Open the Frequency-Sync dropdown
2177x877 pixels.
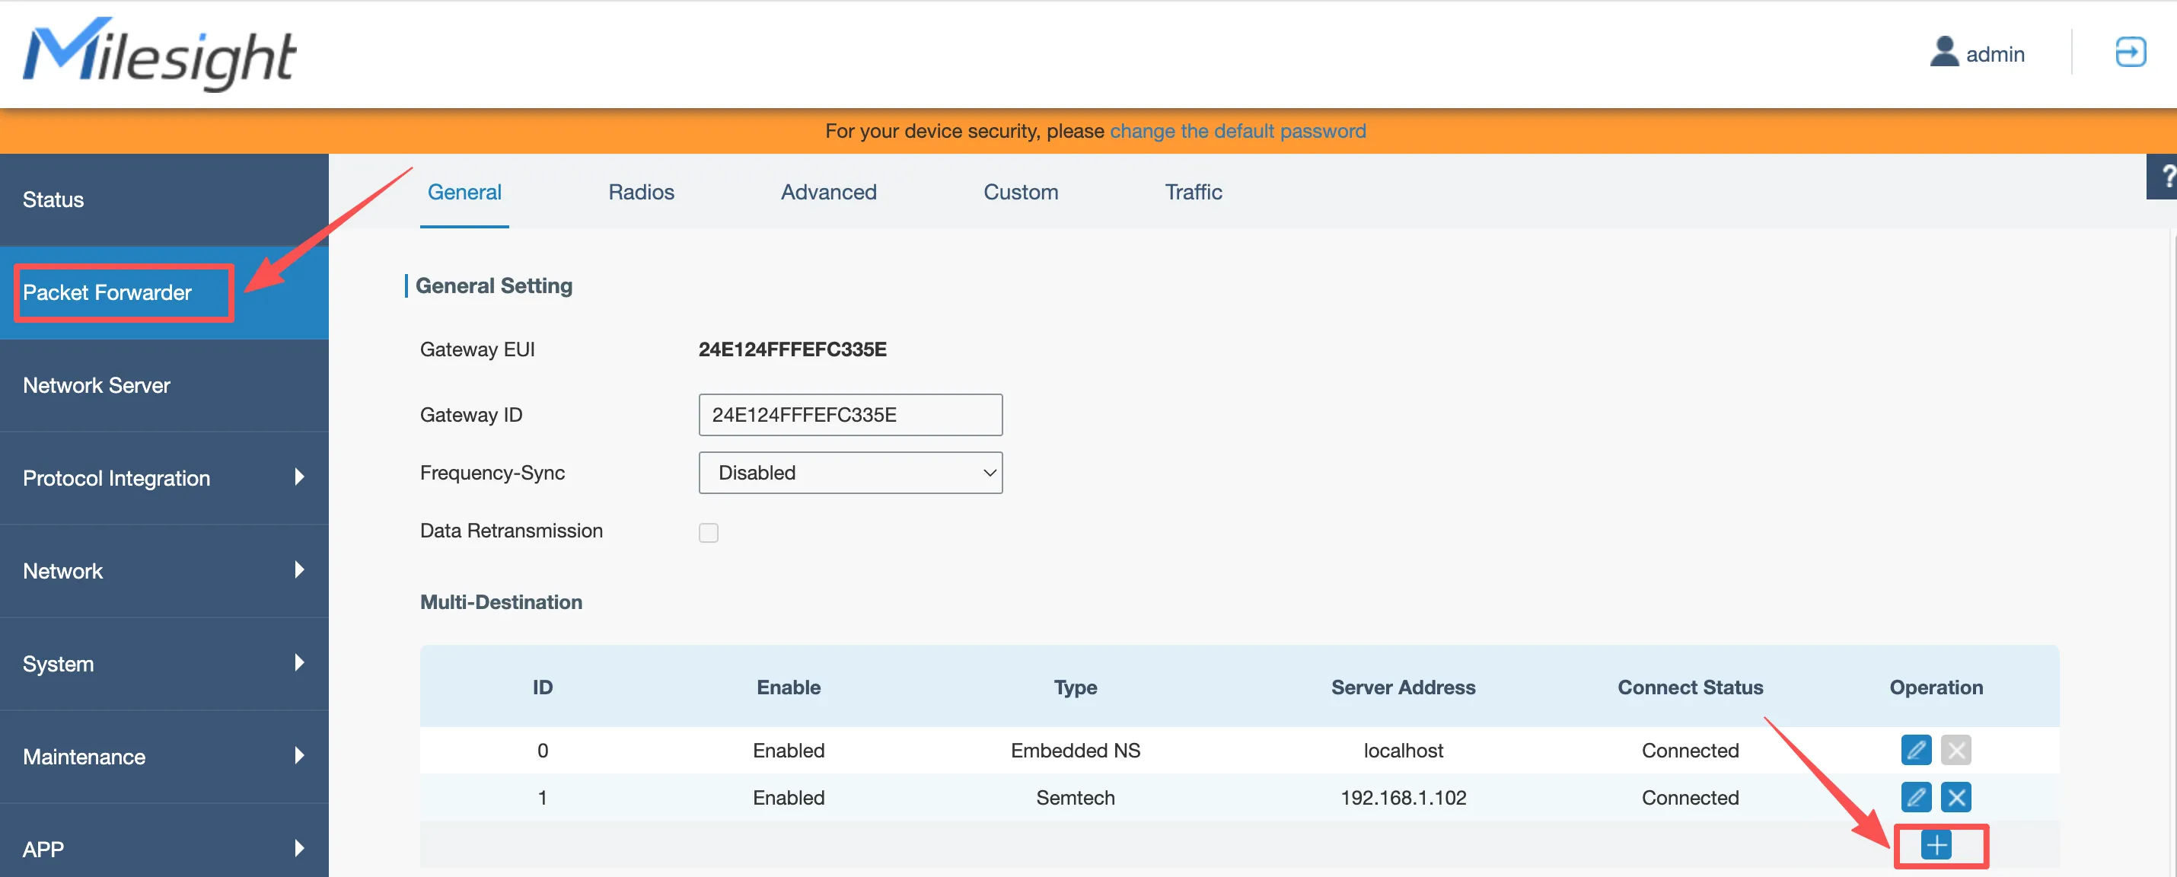click(849, 472)
